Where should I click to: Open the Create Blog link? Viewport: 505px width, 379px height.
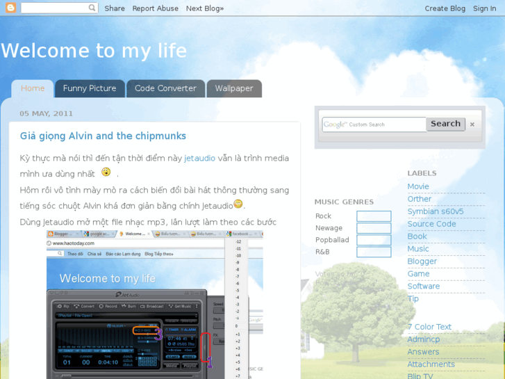click(445, 8)
